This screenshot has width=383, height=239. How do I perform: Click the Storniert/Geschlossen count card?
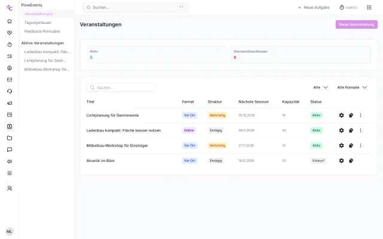point(300,54)
